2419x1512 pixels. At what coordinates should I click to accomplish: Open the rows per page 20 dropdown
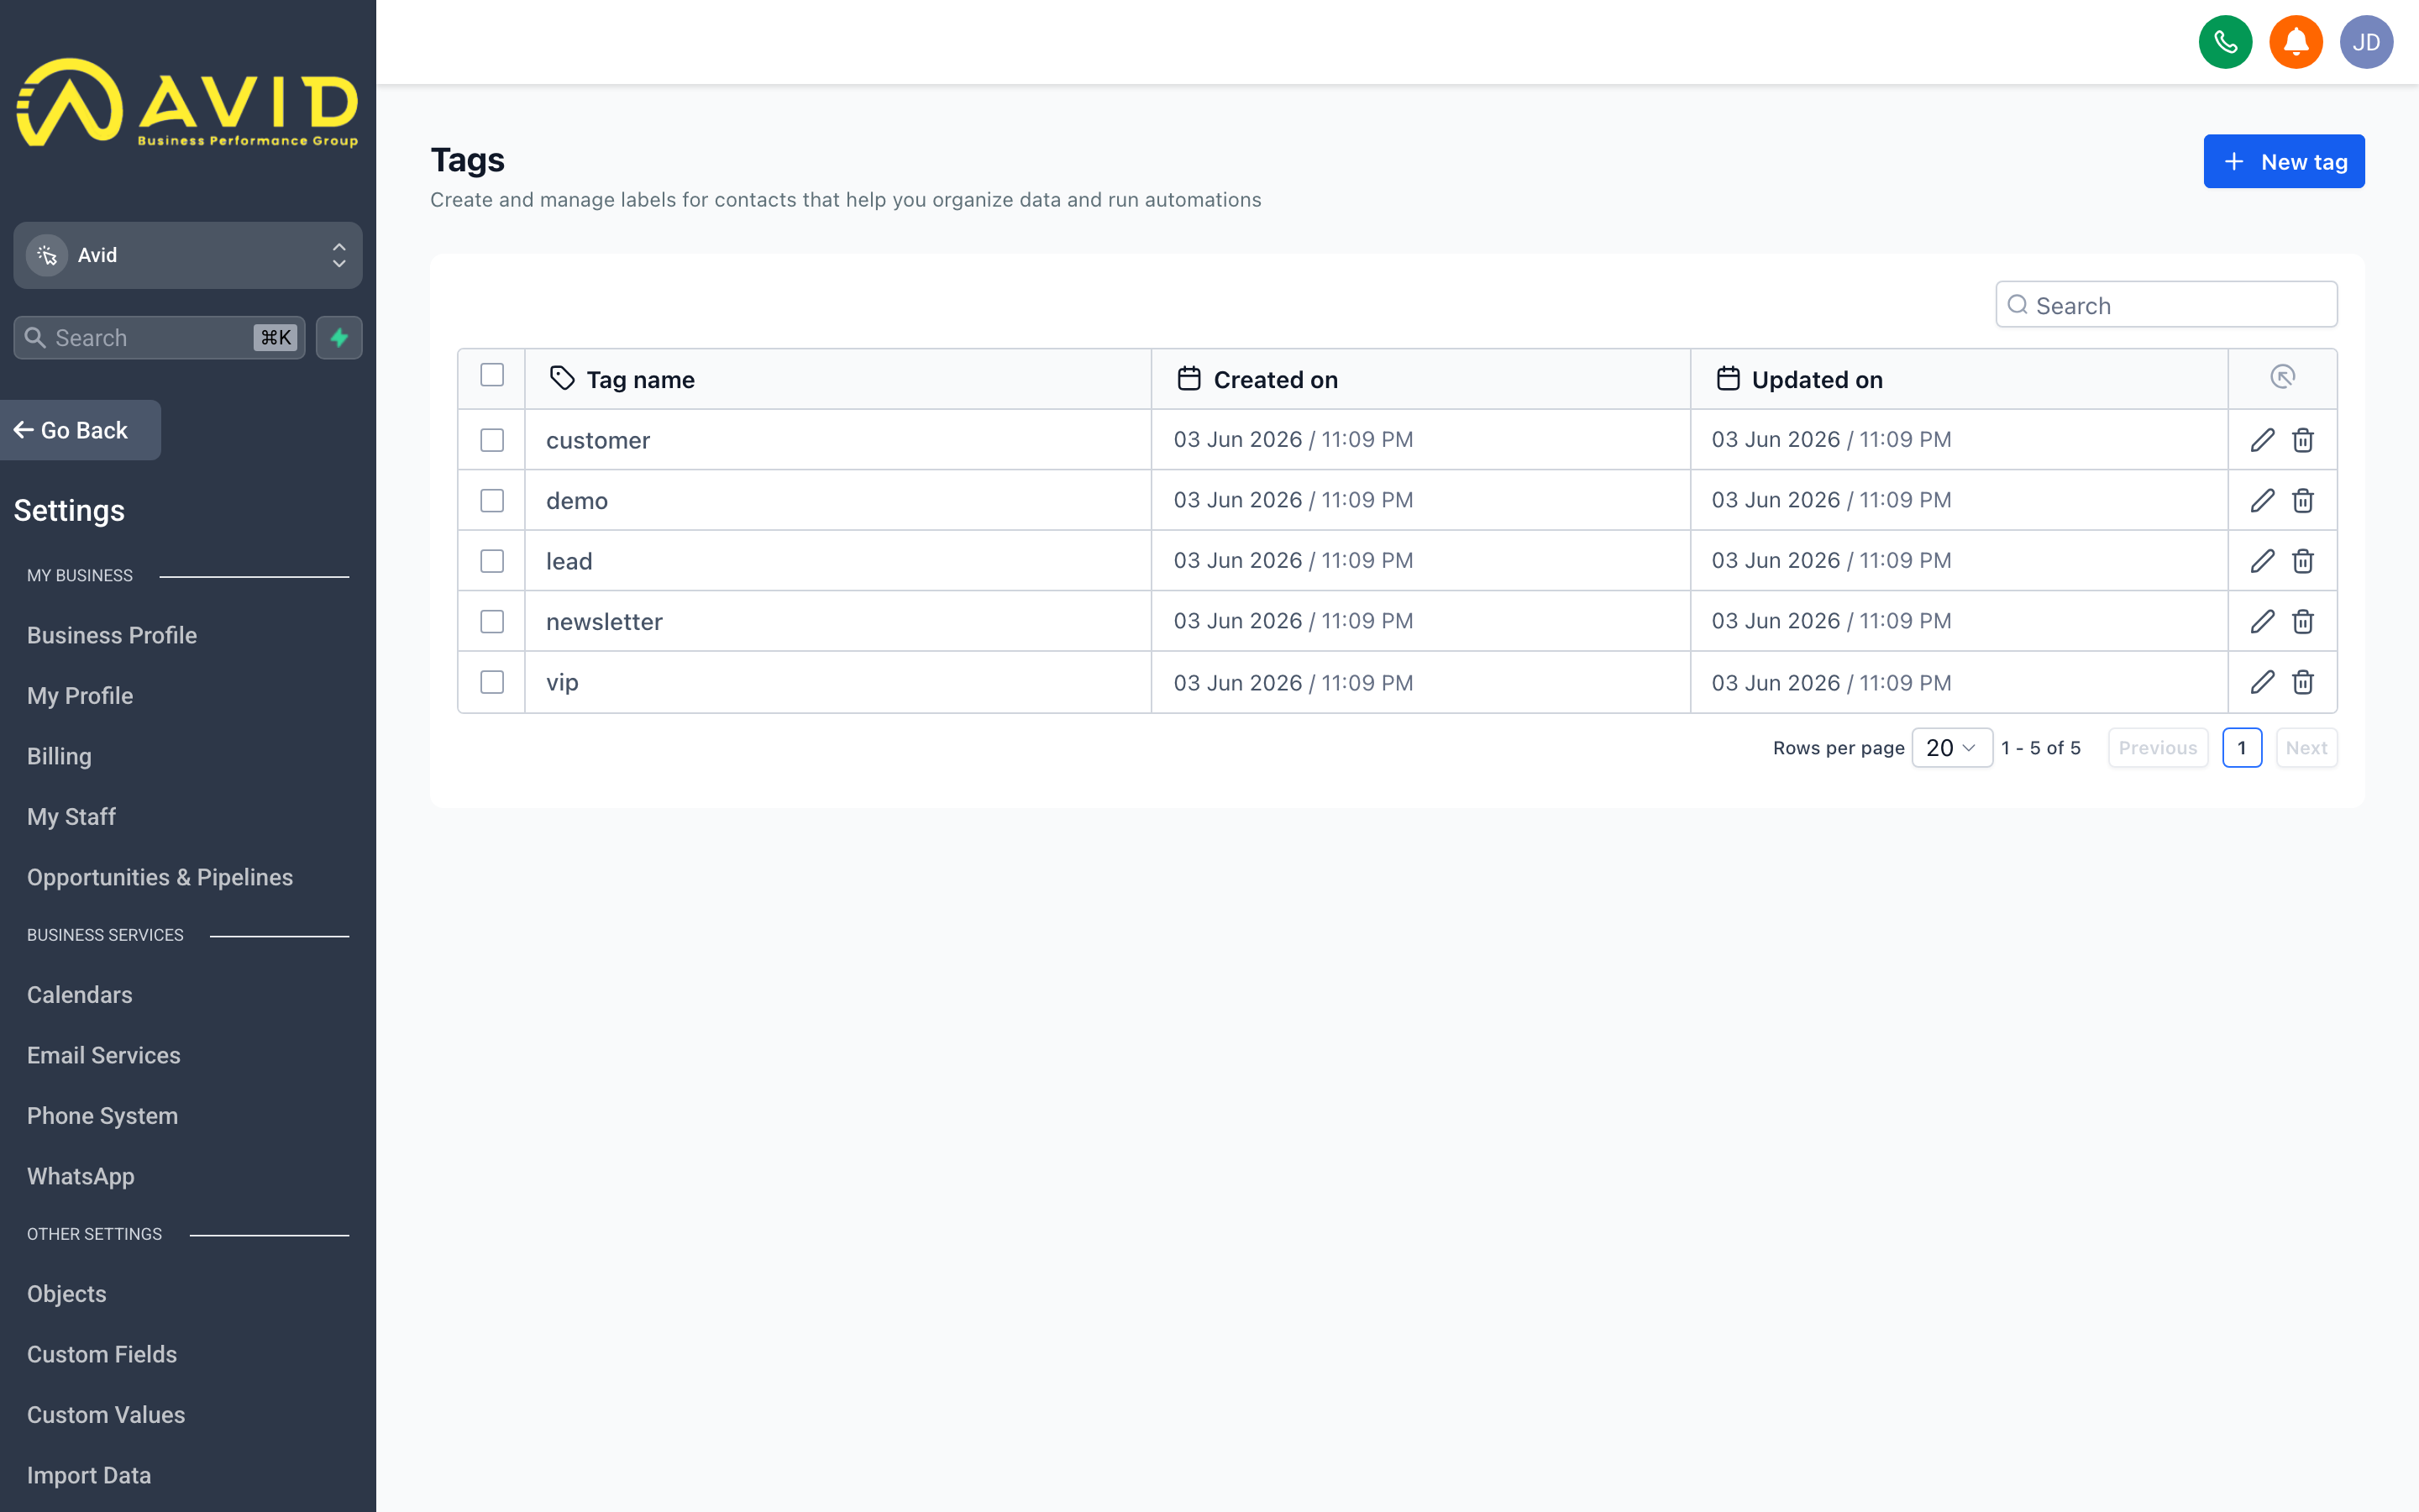tap(1951, 748)
